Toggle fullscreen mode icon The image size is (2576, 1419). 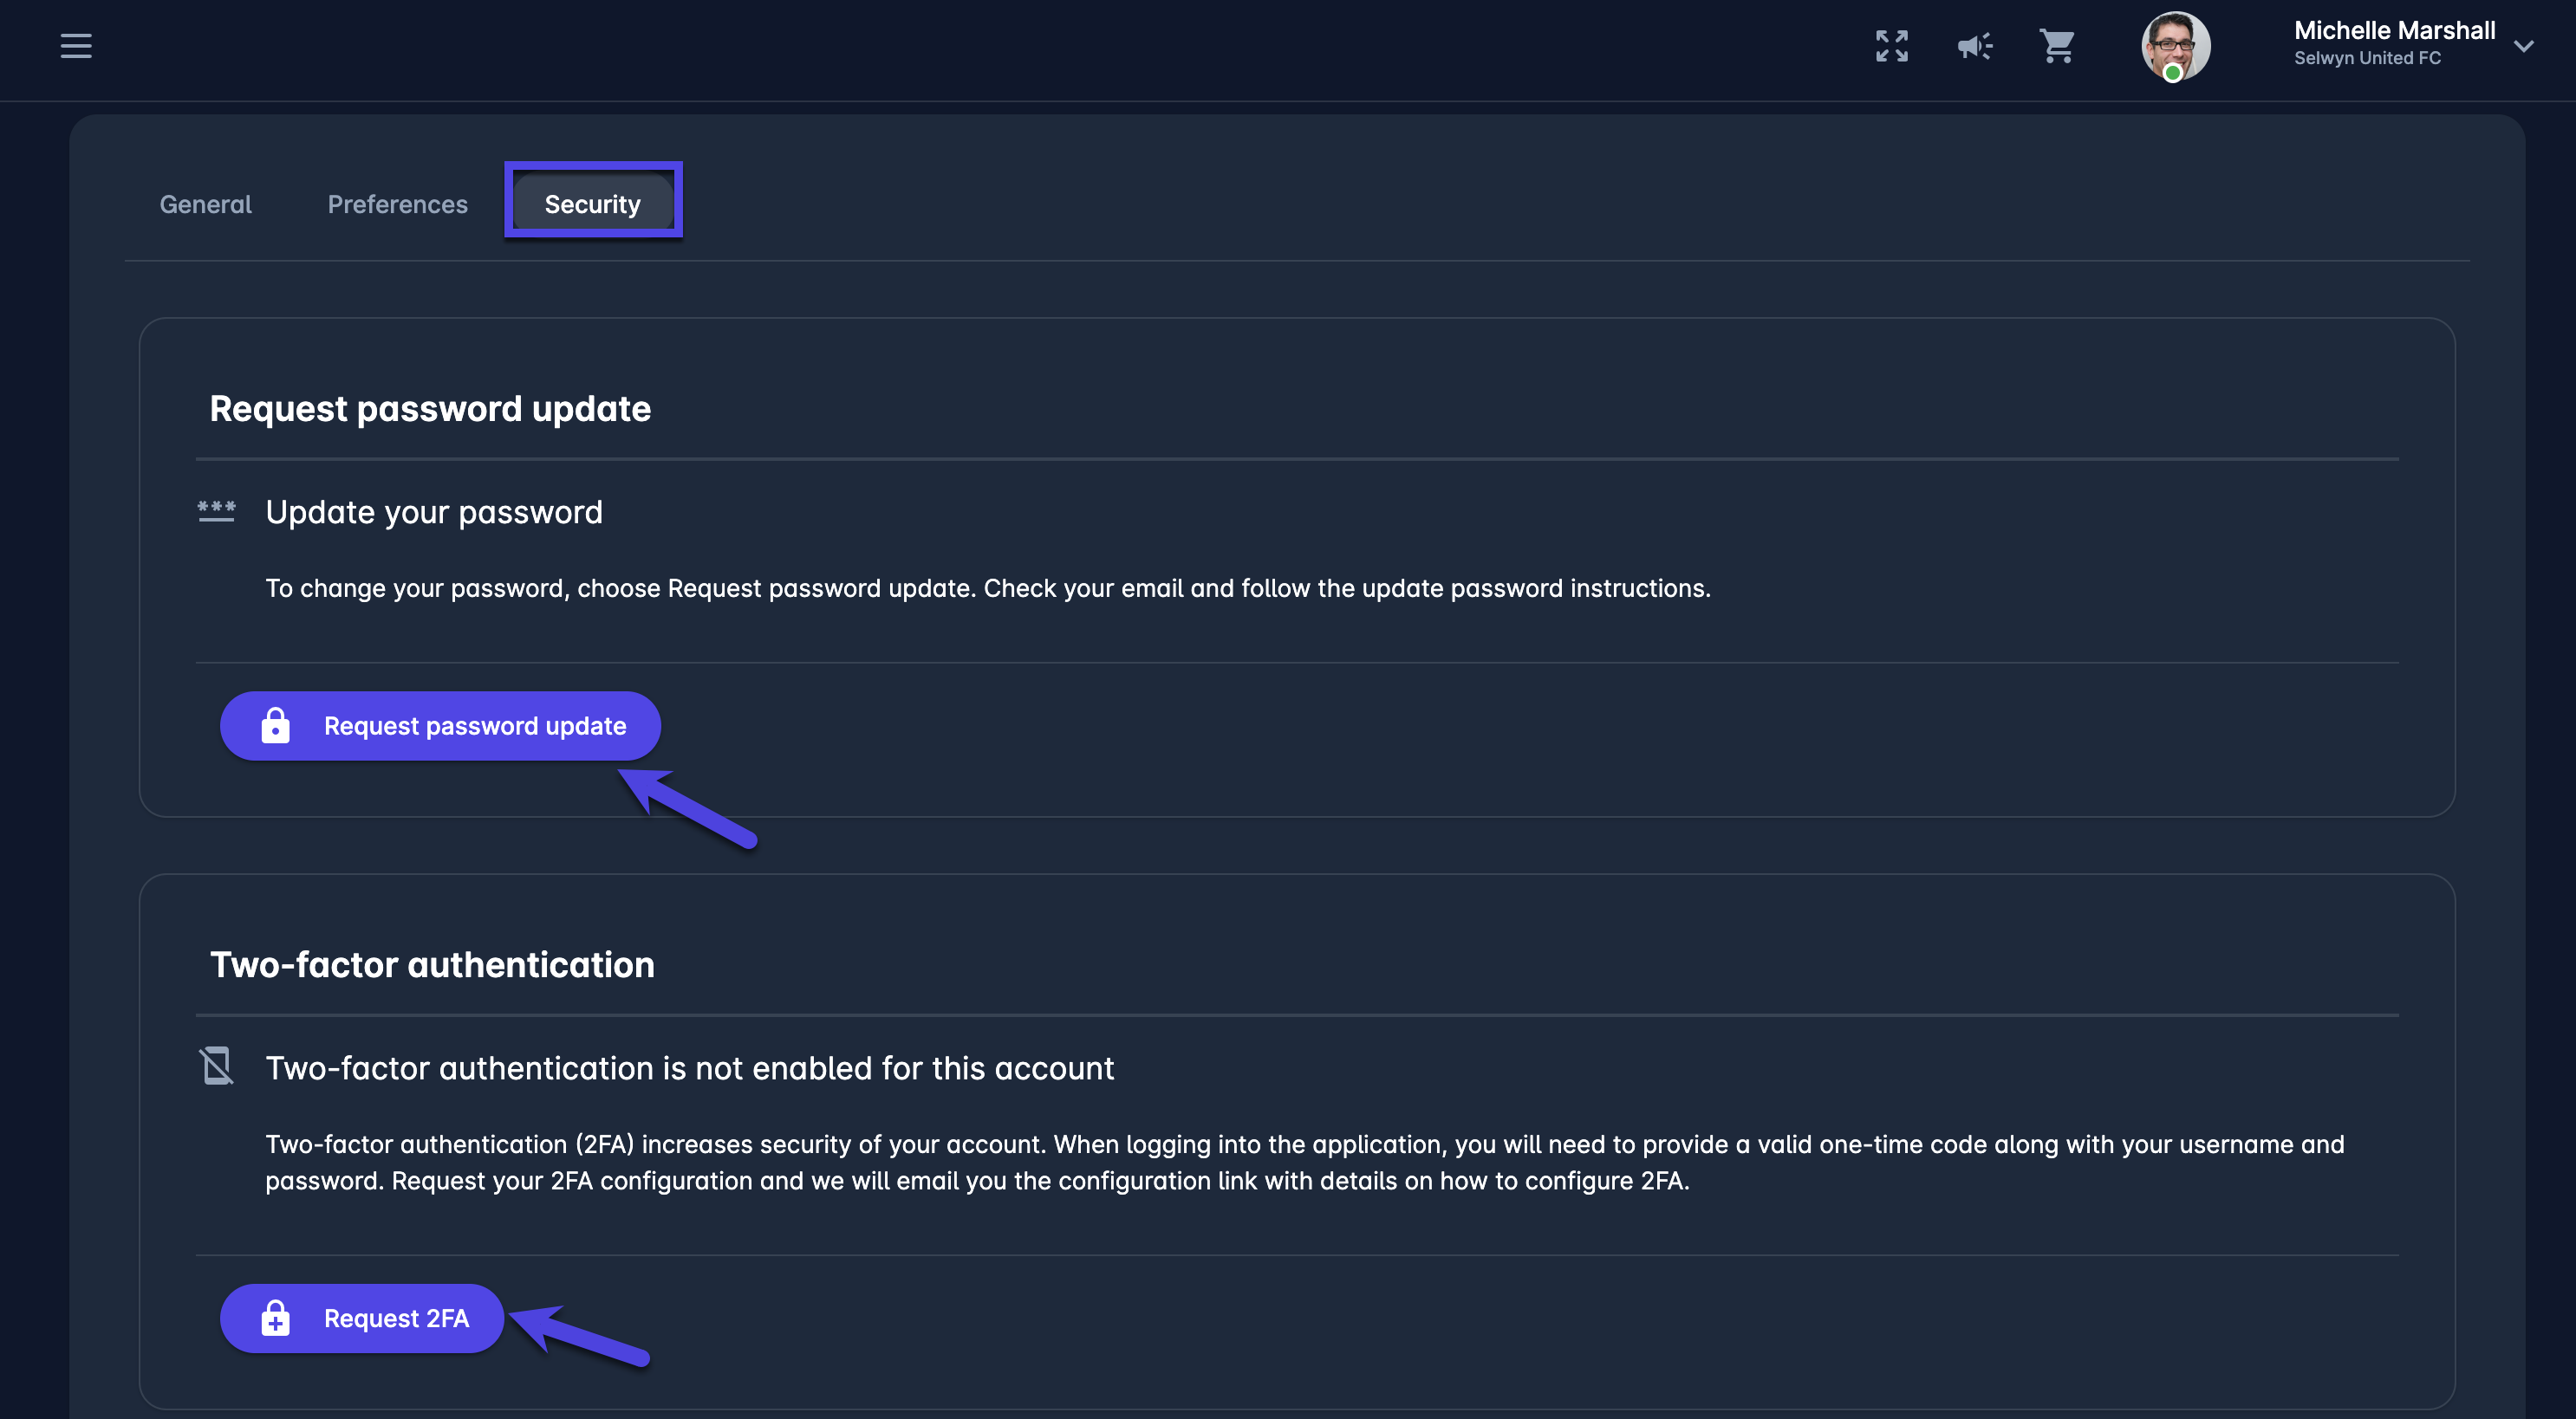[x=1891, y=46]
